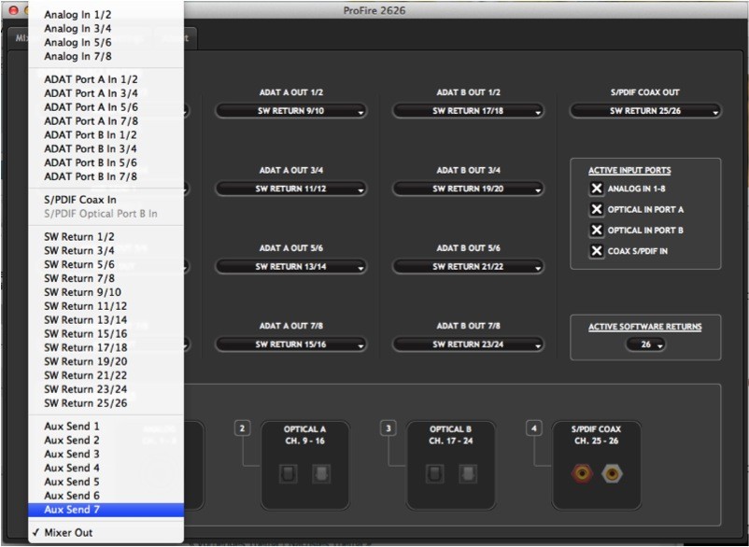This screenshot has height=547, width=749.
Task: Click the OPTICAL B CH. 17 - 24 label
Action: [450, 435]
